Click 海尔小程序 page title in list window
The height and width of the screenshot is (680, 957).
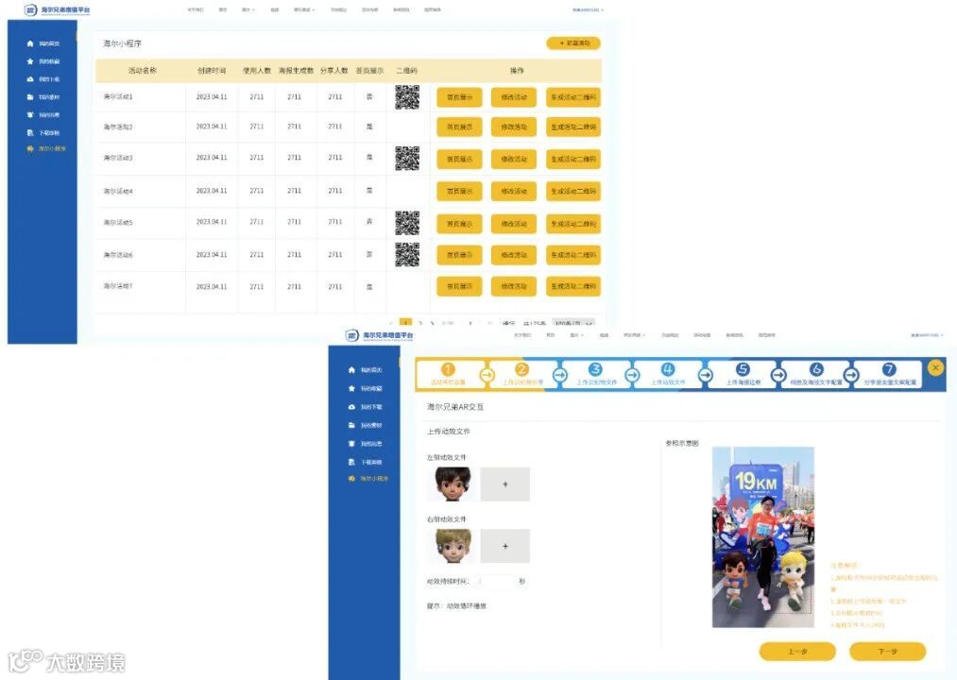click(x=122, y=43)
